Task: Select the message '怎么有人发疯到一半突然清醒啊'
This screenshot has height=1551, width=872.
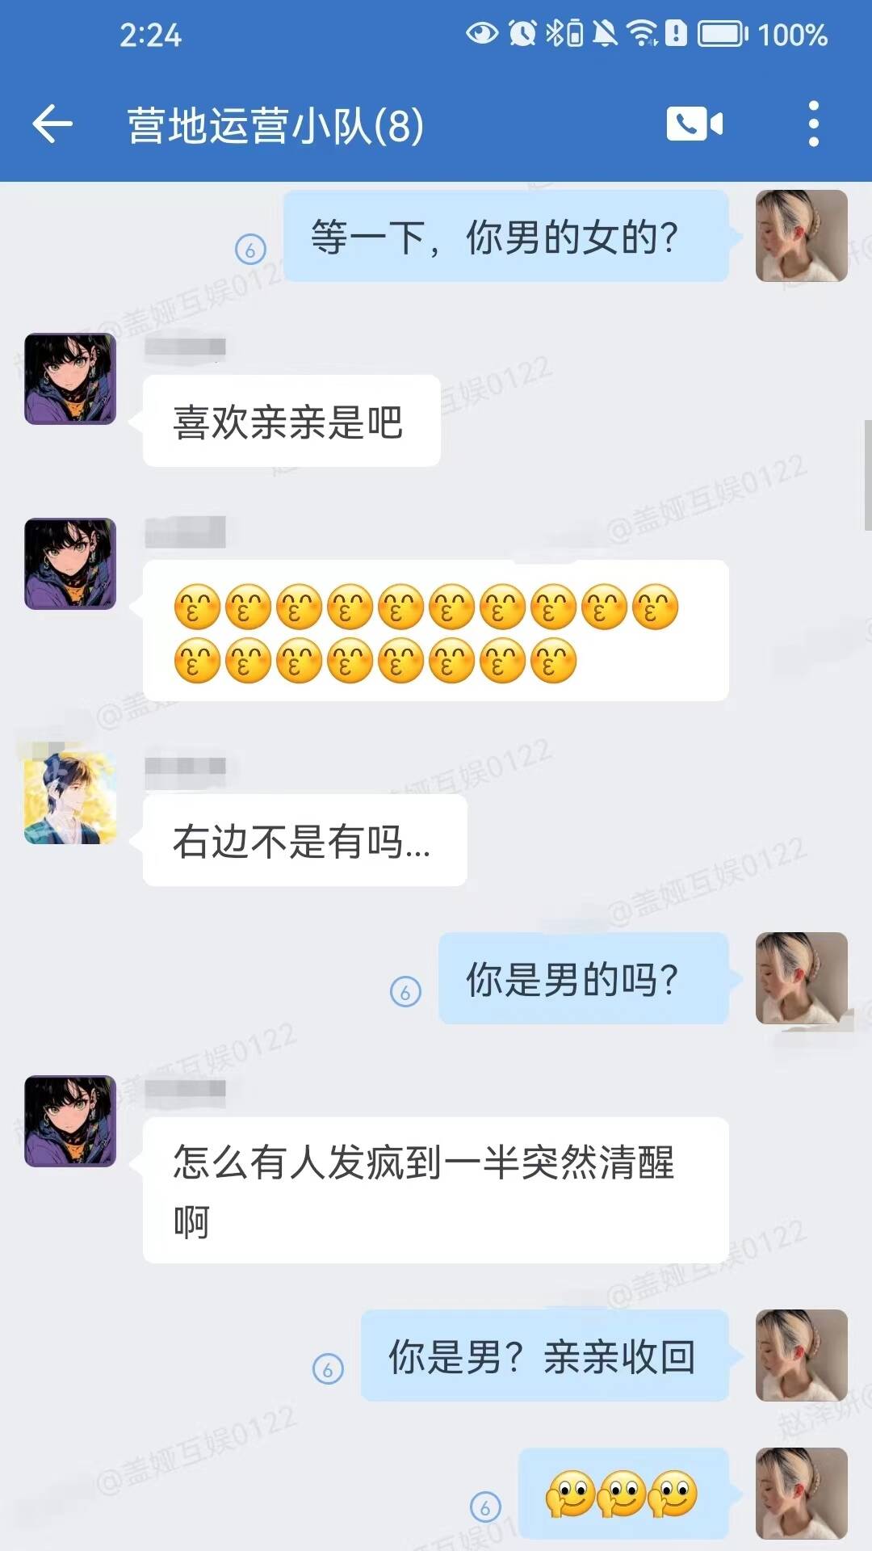Action: click(x=436, y=1191)
